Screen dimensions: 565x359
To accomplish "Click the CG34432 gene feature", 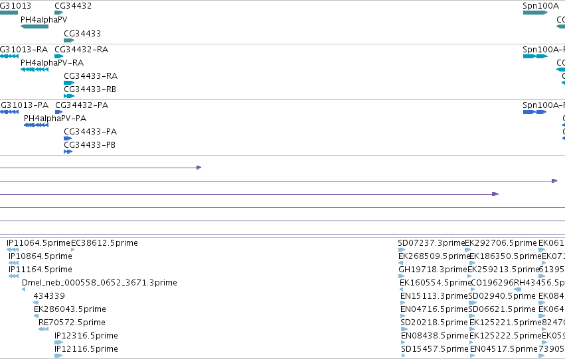I will pos(58,13).
